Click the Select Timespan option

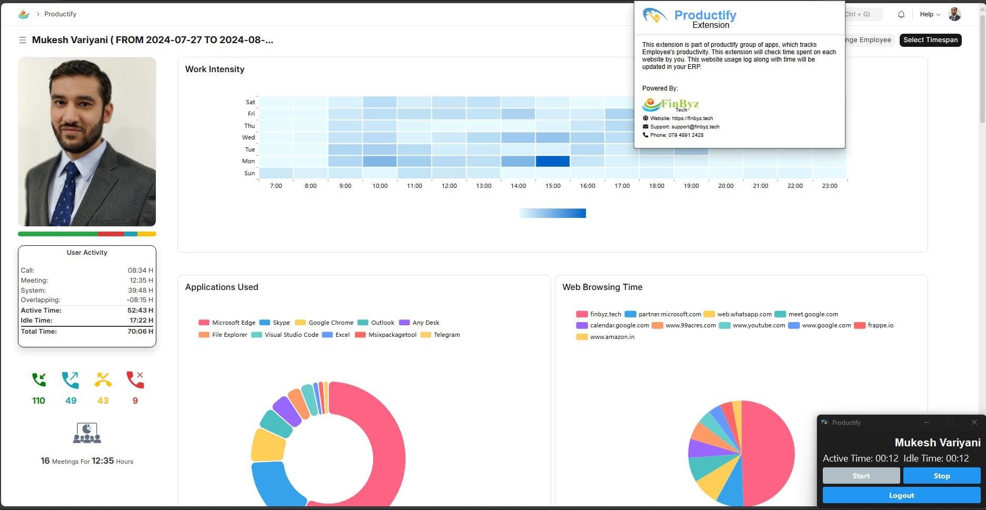(930, 39)
